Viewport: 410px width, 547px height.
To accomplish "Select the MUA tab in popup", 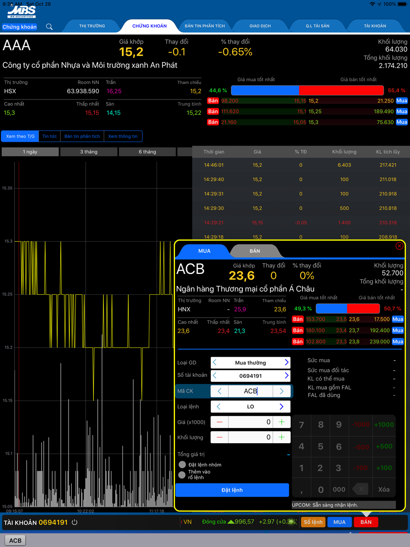I will (204, 251).
